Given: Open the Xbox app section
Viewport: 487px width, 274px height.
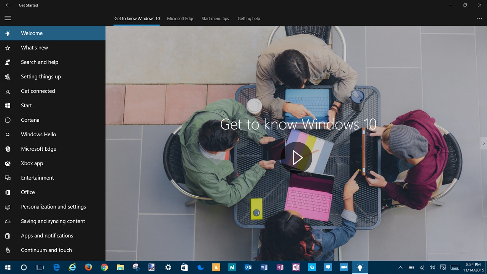Looking at the screenshot, I should click(53, 163).
